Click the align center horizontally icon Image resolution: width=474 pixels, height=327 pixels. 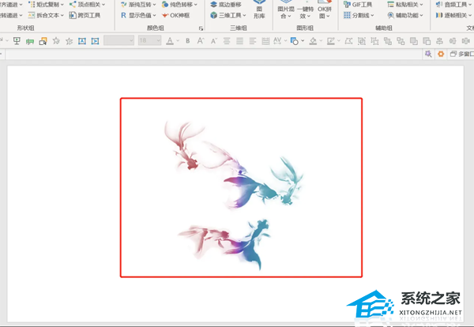(x=439, y=41)
